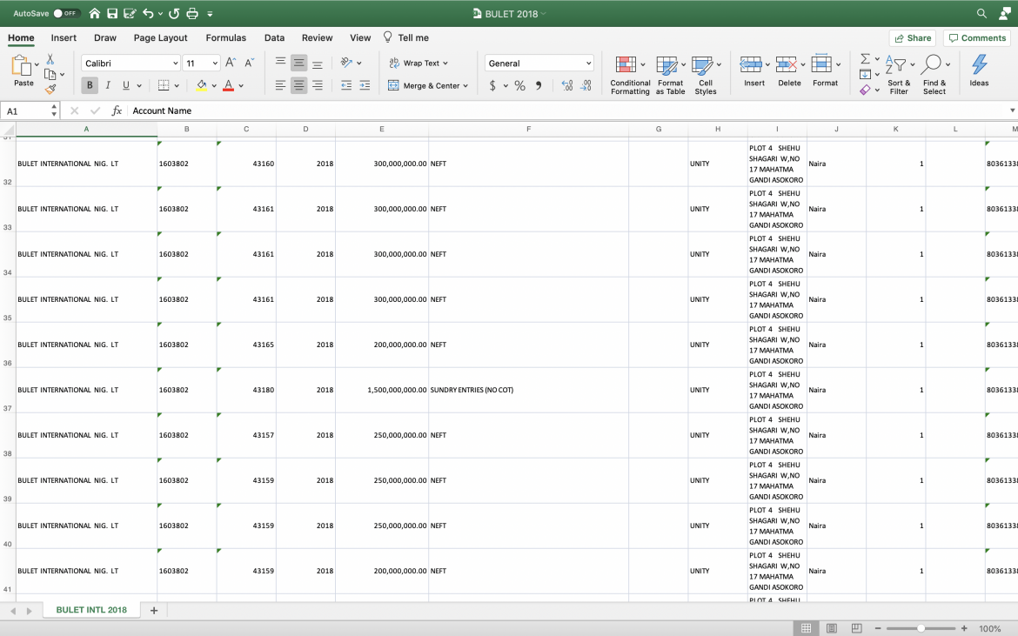This screenshot has width=1018, height=636.
Task: Open the Page Layout tab
Action: [x=160, y=38]
